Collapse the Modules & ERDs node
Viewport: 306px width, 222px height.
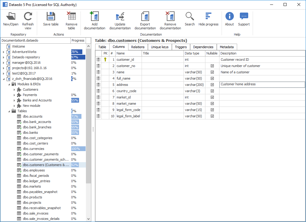(x=9, y=84)
